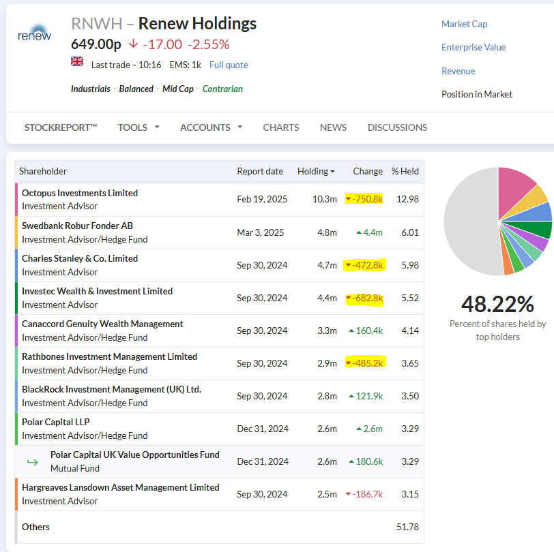554x552 pixels.
Task: Click the 48.22% top holders figure
Action: pyautogui.click(x=497, y=304)
